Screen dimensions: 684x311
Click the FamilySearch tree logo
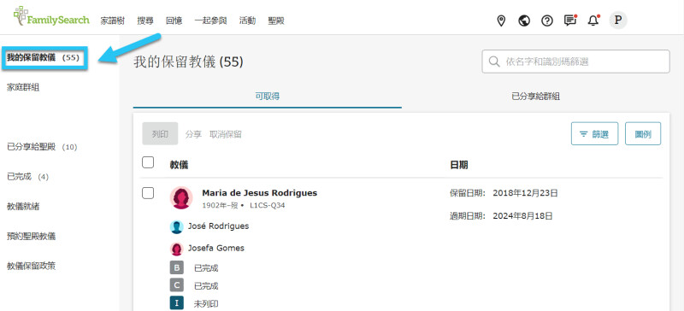51,17
